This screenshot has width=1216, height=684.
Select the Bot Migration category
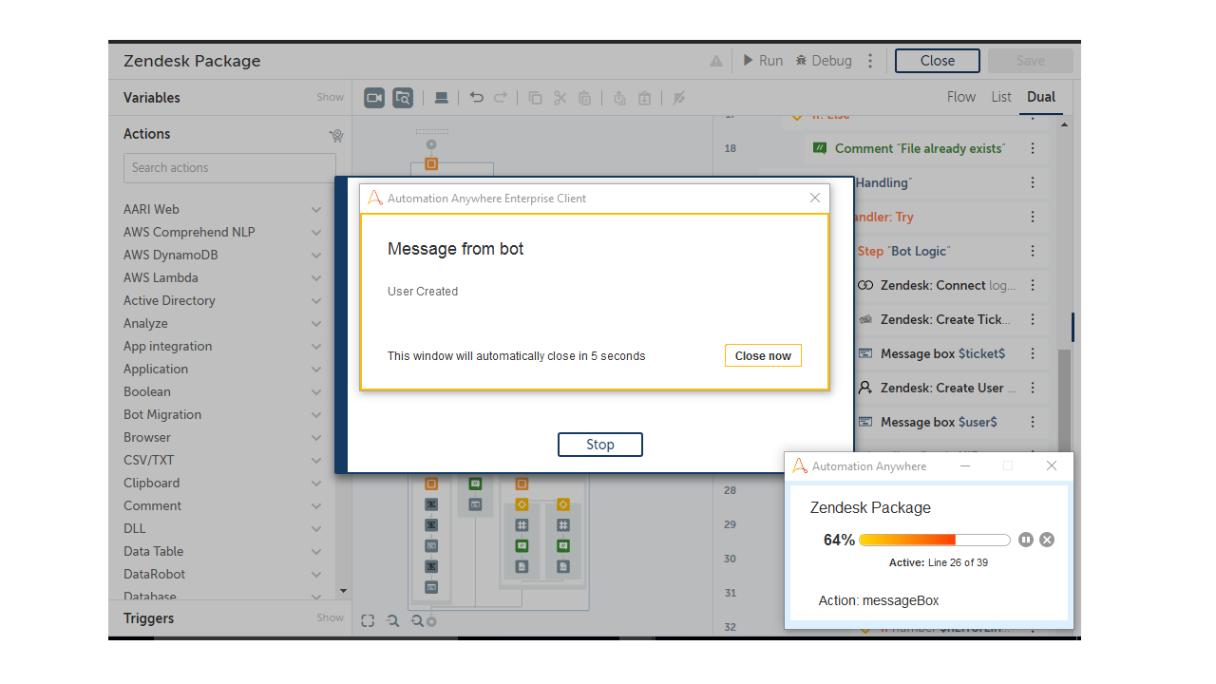[x=162, y=414]
